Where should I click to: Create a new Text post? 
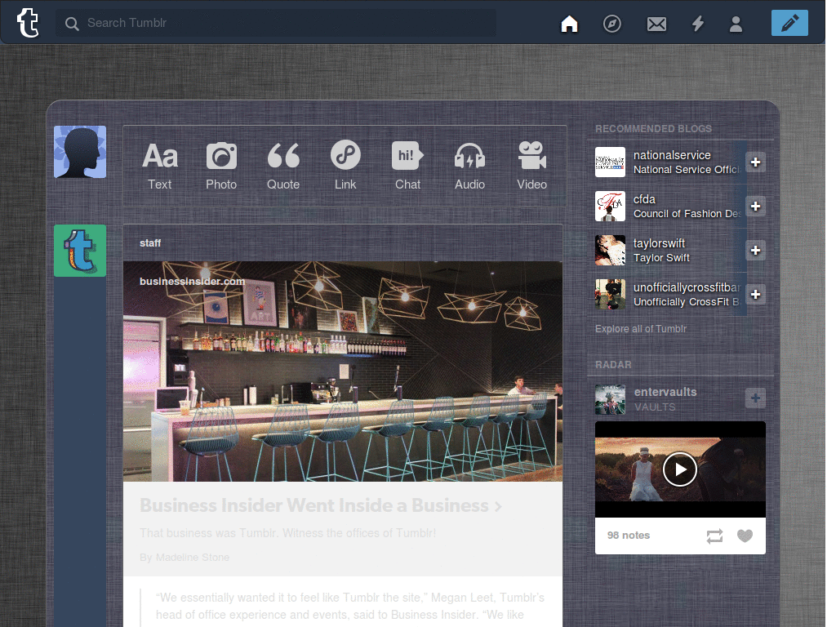[x=159, y=166]
